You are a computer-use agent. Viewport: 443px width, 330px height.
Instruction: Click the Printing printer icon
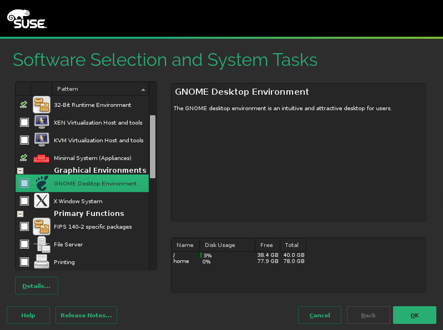pos(42,261)
